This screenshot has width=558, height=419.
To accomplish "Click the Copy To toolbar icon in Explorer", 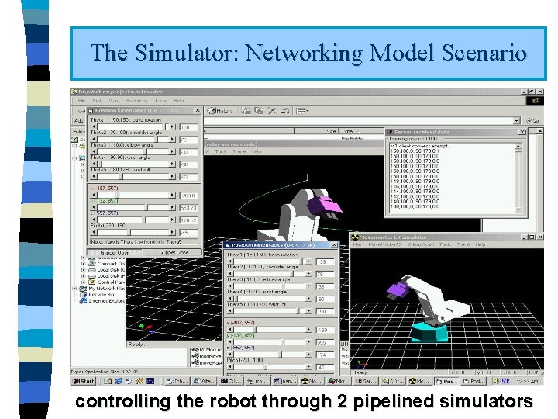I will coord(259,111).
